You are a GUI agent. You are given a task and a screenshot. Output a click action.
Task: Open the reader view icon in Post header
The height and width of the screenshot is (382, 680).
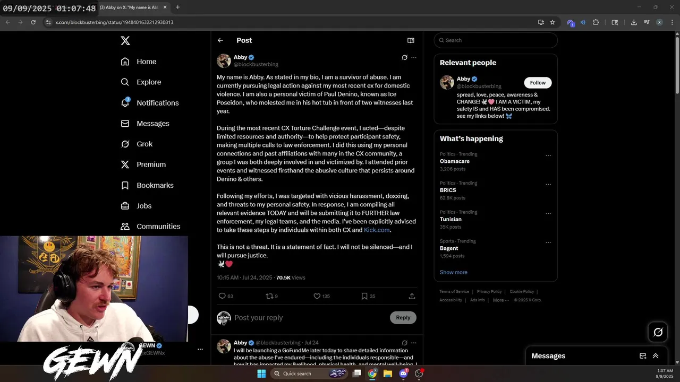(x=411, y=40)
